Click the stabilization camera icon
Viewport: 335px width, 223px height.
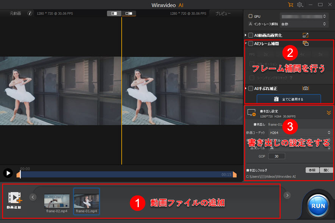(x=306, y=88)
